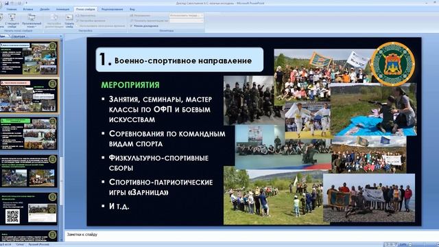Open the Показать презентацию на dropdown
The width and height of the screenshot is (439, 247).
pyautogui.click(x=186, y=21)
